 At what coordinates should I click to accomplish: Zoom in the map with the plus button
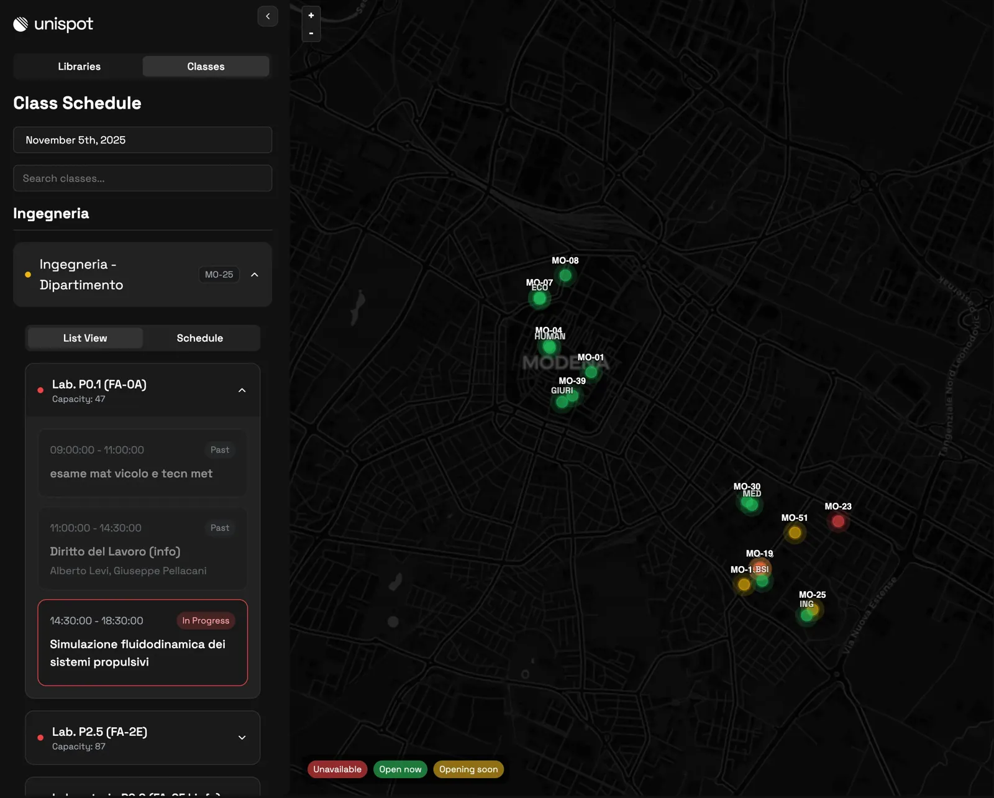[x=311, y=16]
